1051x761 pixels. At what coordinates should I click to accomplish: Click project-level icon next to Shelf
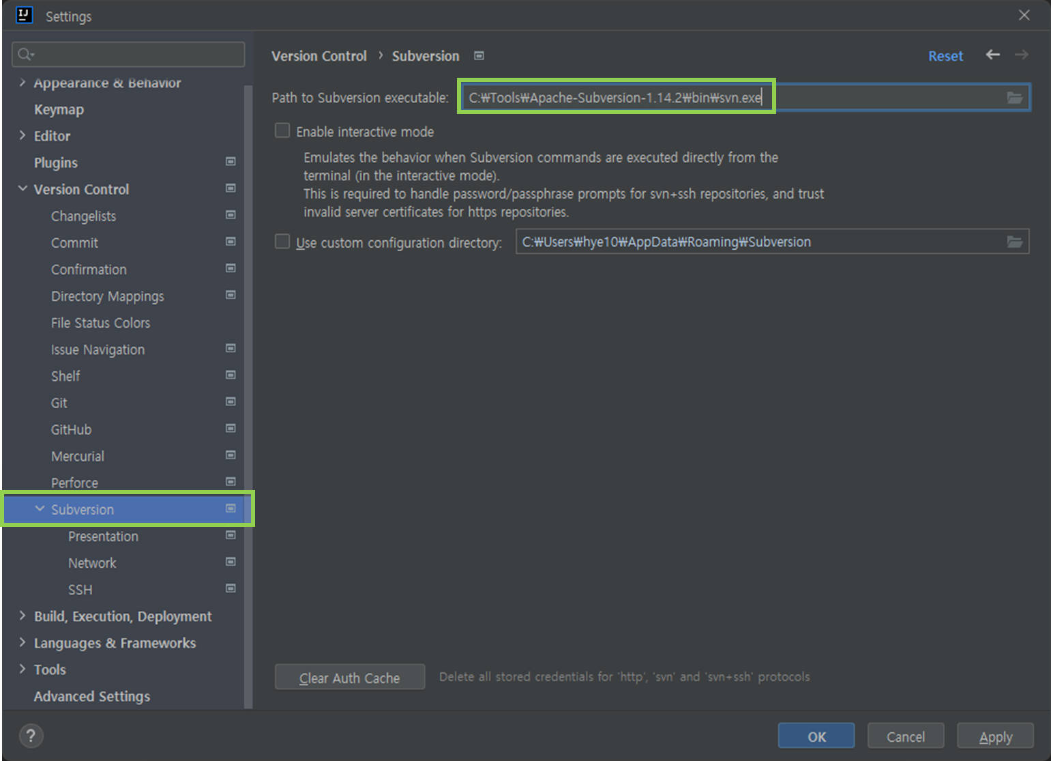[231, 375]
